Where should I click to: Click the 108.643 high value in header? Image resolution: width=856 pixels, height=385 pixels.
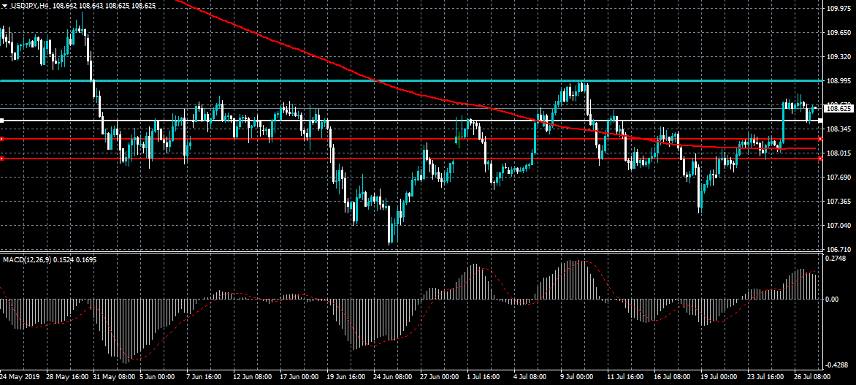click(x=93, y=5)
